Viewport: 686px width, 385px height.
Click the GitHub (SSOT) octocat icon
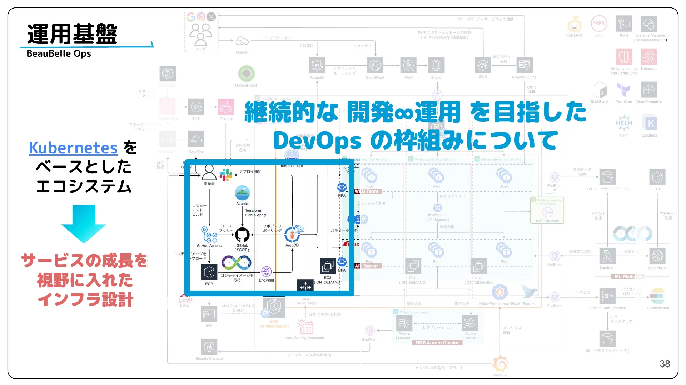(242, 235)
